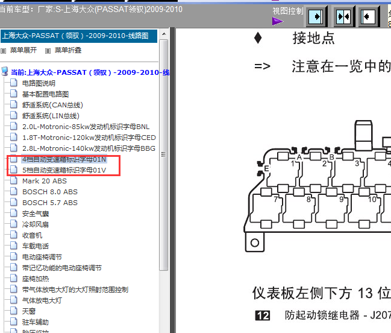Open 2.0L-Motronic-85kw BNL engine diagram
The height and width of the screenshot is (333, 391).
pyautogui.click(x=86, y=127)
